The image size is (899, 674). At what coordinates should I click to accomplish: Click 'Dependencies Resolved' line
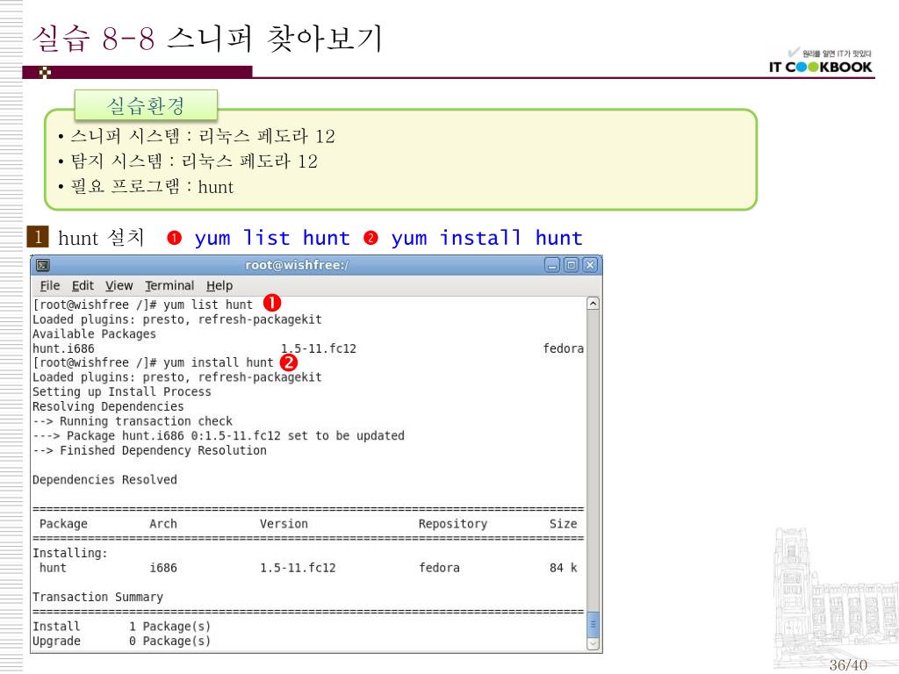point(104,480)
